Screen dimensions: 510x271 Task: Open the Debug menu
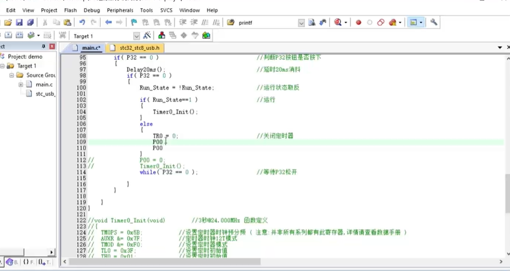pyautogui.click(x=91, y=10)
